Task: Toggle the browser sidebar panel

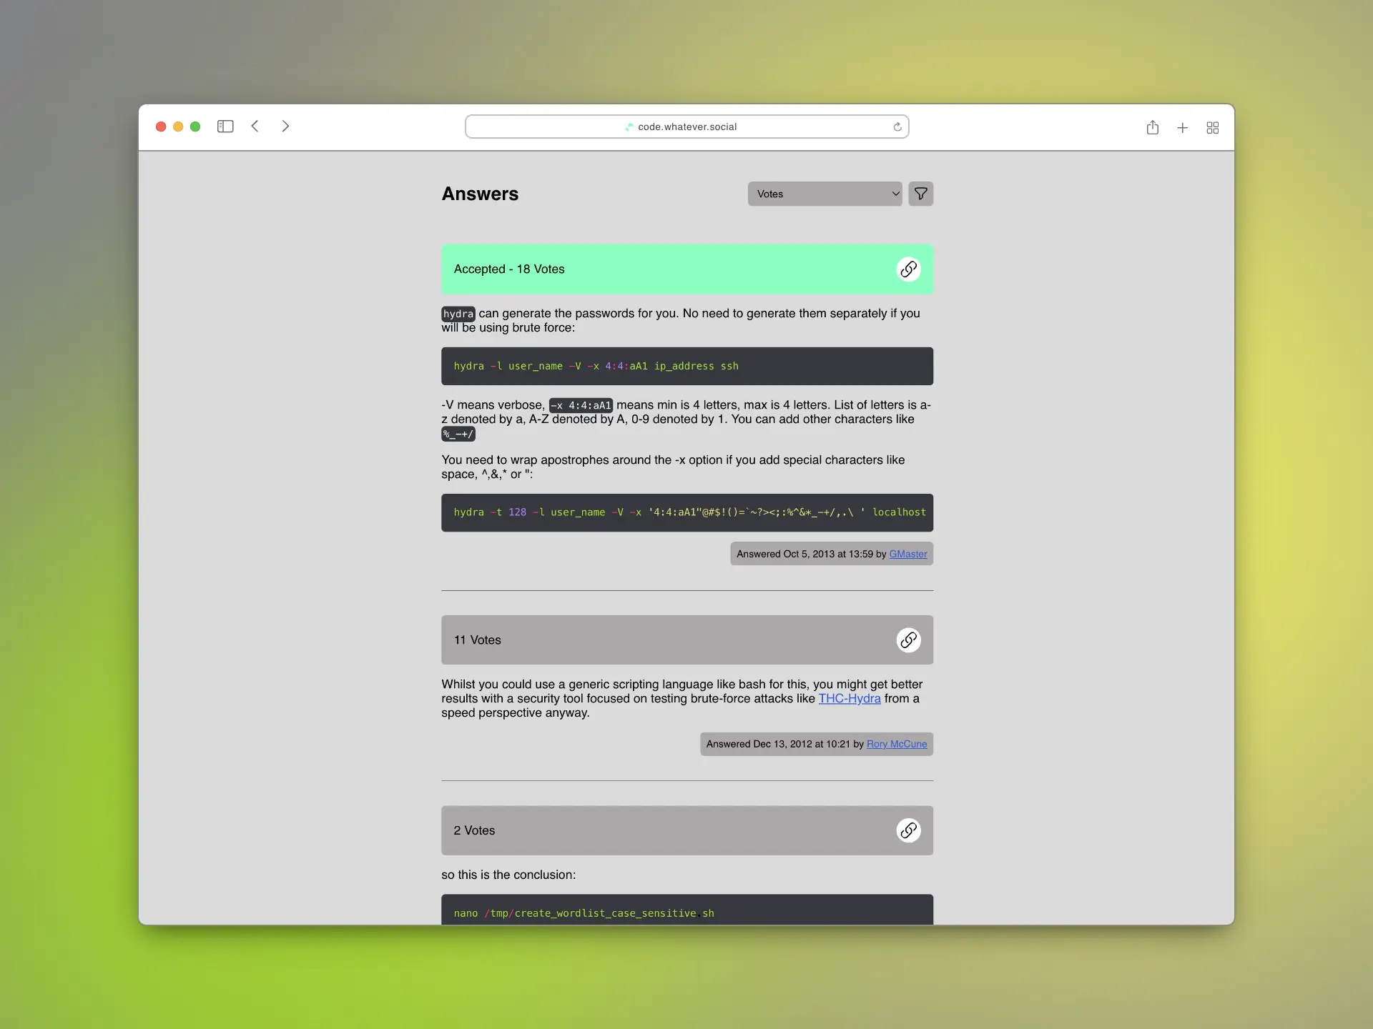Action: (x=225, y=126)
